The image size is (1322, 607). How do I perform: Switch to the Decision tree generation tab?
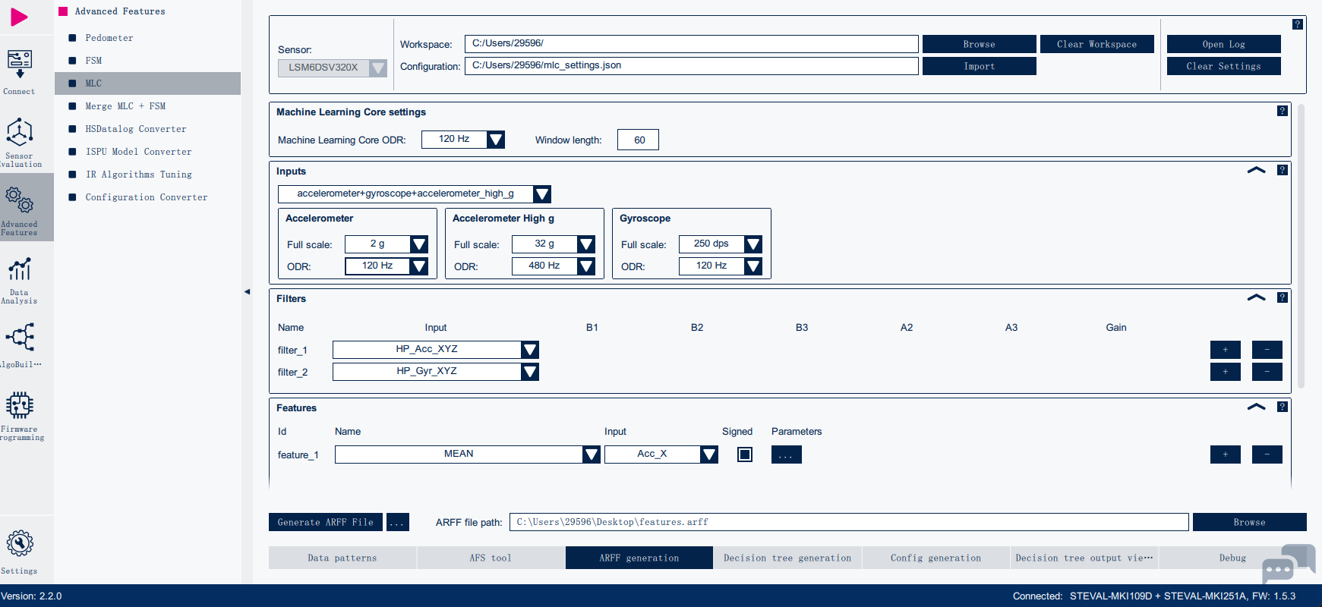(787, 558)
